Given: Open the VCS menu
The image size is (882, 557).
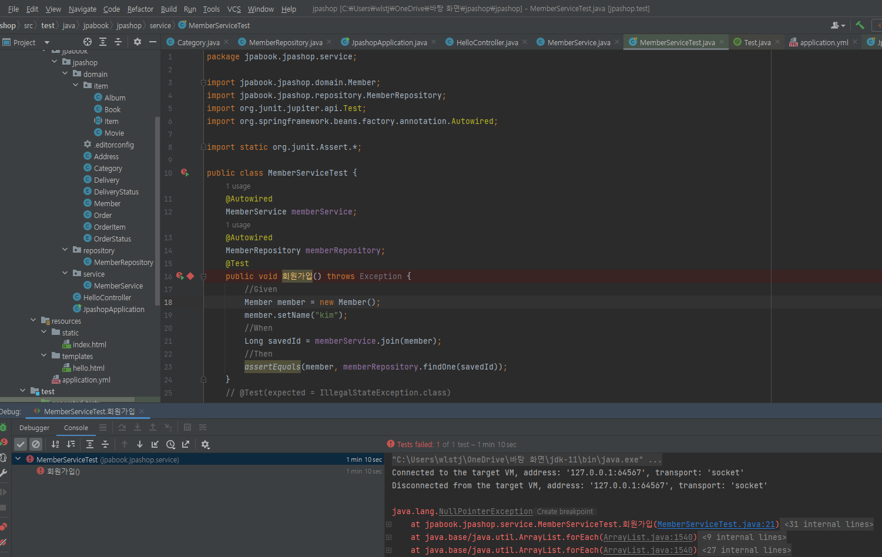Looking at the screenshot, I should 234,9.
